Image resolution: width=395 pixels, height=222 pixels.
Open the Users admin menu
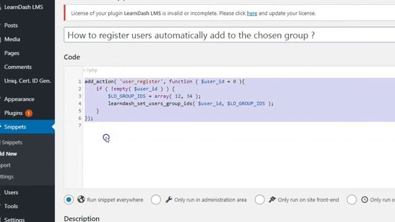pos(11,192)
